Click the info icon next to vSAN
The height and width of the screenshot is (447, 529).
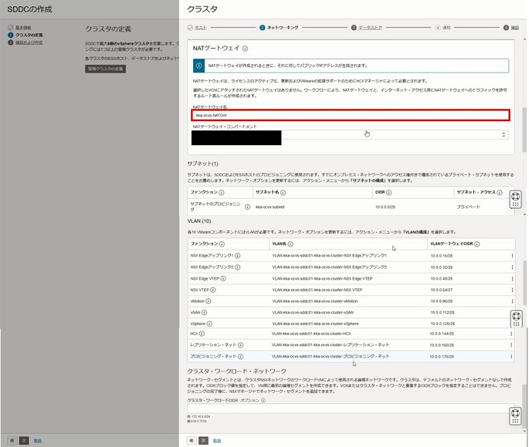pyautogui.click(x=205, y=312)
